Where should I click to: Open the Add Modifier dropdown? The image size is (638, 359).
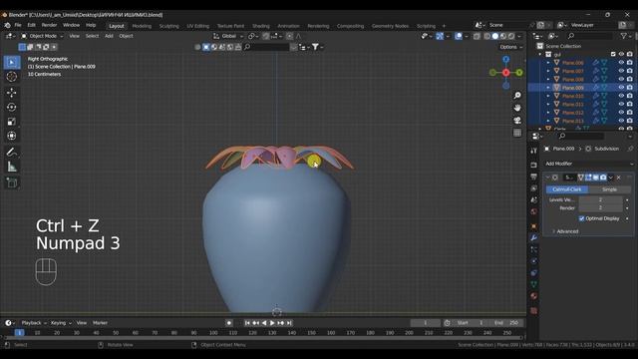click(x=588, y=164)
